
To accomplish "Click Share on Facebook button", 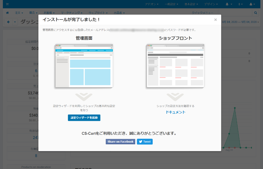I will click(120, 142).
